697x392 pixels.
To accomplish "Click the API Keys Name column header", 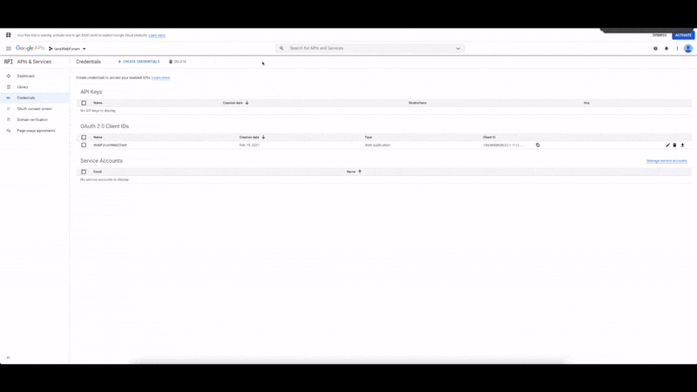I will click(98, 103).
